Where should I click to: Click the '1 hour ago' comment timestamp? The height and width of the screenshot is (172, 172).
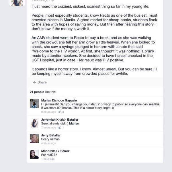[x=48, y=159]
